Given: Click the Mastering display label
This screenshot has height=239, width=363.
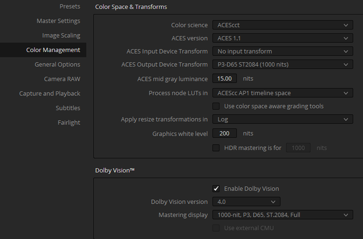Looking at the screenshot, I should (x=183, y=215).
